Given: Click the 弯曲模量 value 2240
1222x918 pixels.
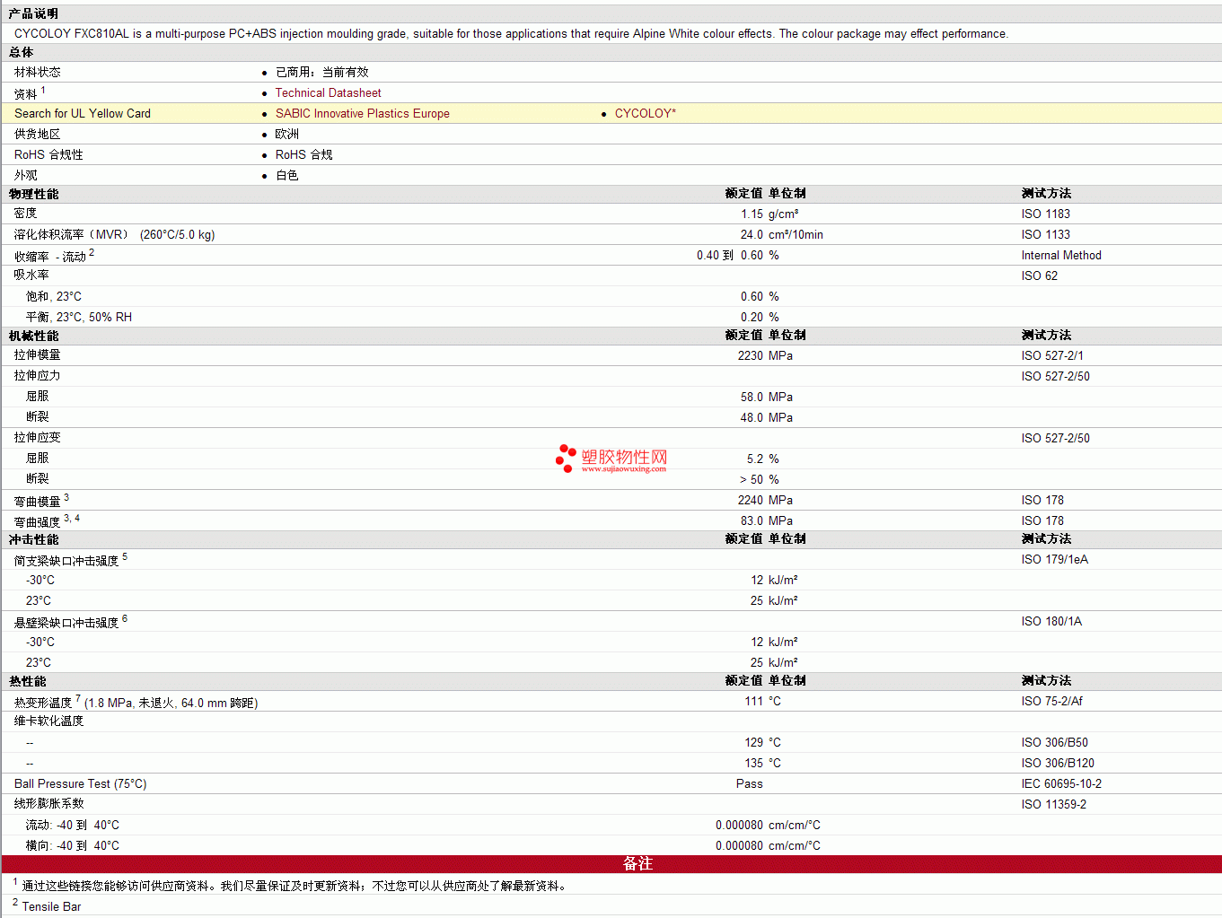Looking at the screenshot, I should [x=751, y=501].
